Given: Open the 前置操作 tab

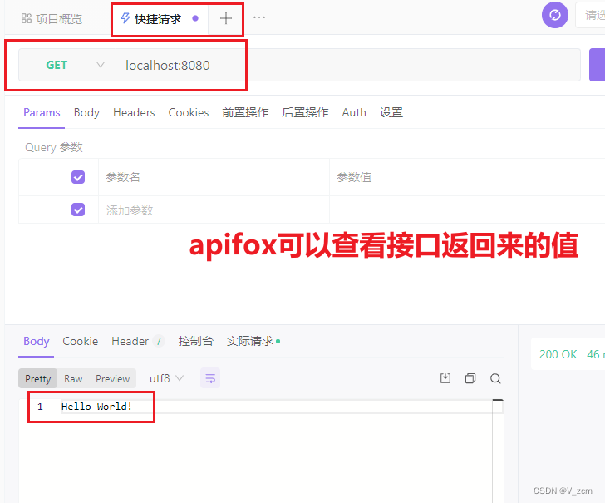Looking at the screenshot, I should coord(245,112).
